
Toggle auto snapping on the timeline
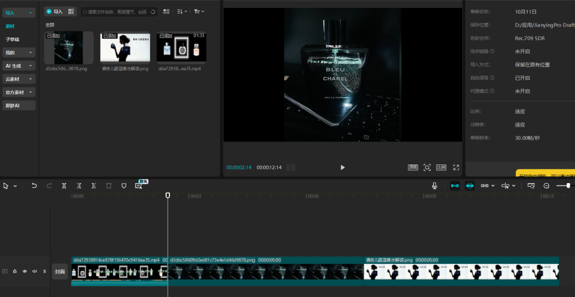[x=470, y=186]
